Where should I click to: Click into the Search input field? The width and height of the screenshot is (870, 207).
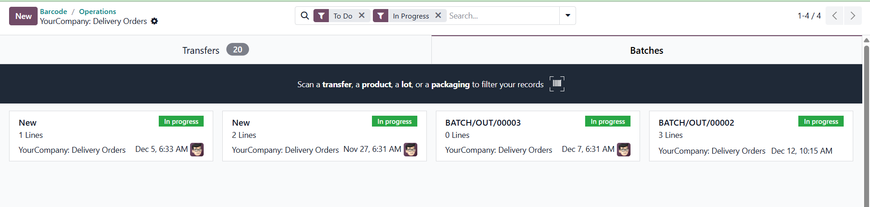point(503,16)
